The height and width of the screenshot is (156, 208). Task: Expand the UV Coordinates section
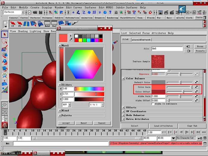click(x=123, y=111)
